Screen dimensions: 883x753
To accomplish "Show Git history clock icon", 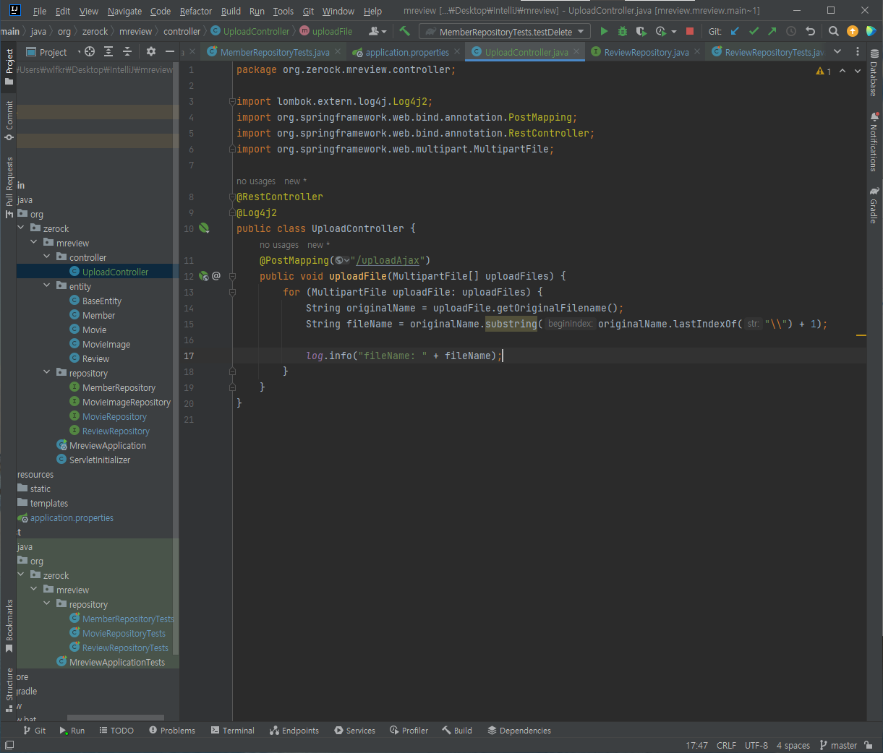I will tap(791, 31).
